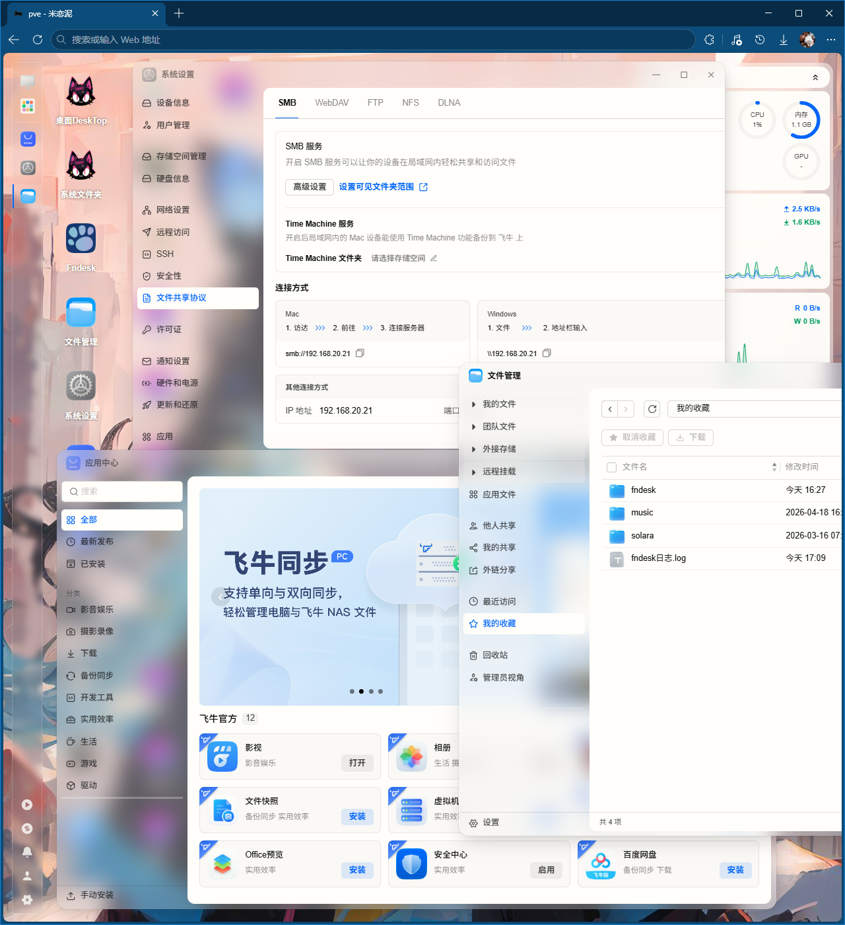The width and height of the screenshot is (845, 925).
Task: Collapse the system monitor panel with the chevron
Action: coord(815,77)
